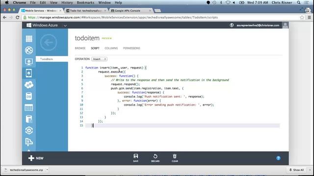
Task: Open the Apple menu icon
Action: click(x=7, y=2)
